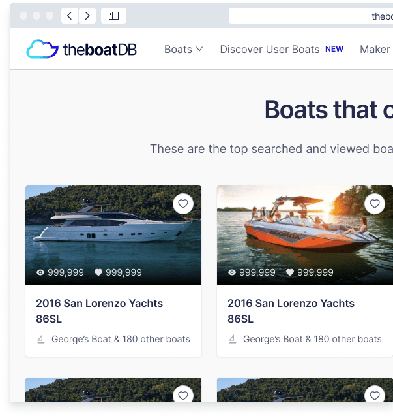Click the likes heart count on yacht card
Screen dimensions: 393x418
(x=118, y=272)
